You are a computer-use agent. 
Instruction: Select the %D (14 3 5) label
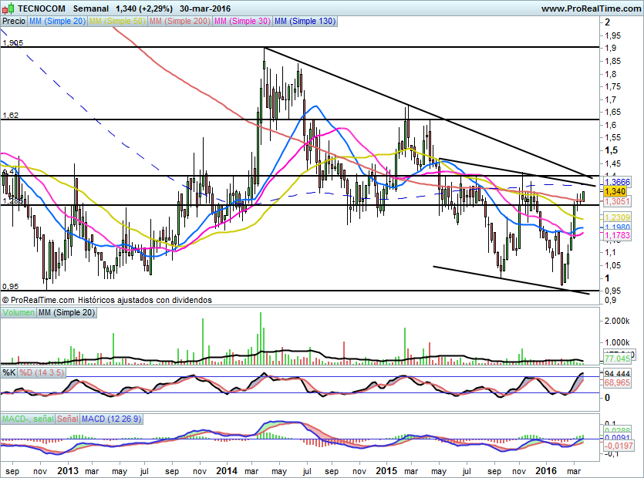pyautogui.click(x=41, y=373)
